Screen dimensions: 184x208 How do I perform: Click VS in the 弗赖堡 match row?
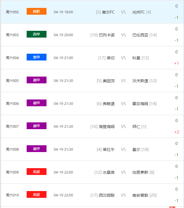click(123, 104)
